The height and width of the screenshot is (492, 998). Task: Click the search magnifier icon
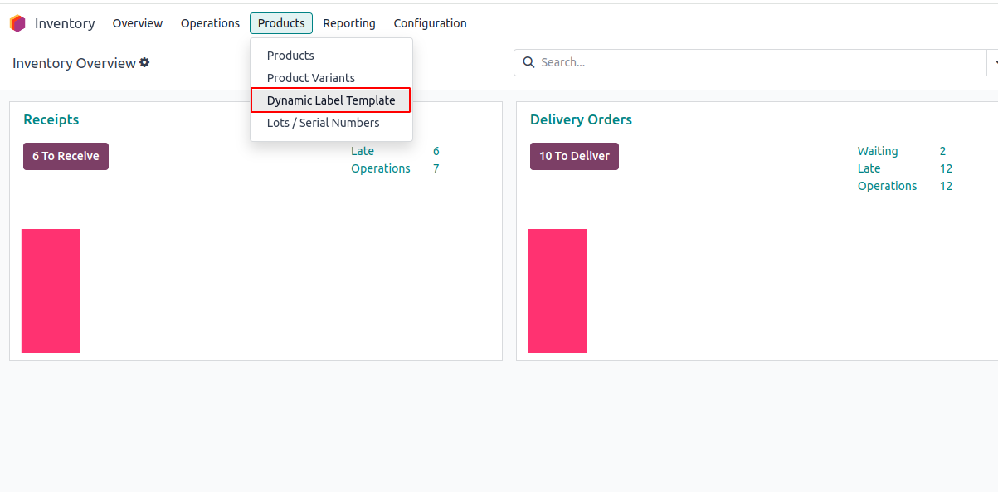(x=528, y=62)
